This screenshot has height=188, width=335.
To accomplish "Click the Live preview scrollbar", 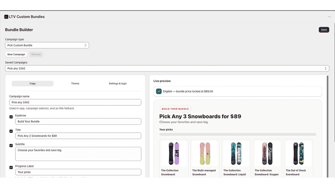I will [x=328, y=126].
